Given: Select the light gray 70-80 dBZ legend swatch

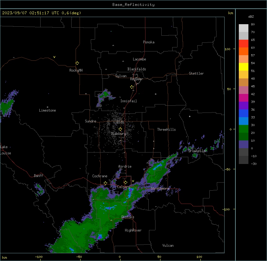Looking at the screenshot, I should coord(243,28).
